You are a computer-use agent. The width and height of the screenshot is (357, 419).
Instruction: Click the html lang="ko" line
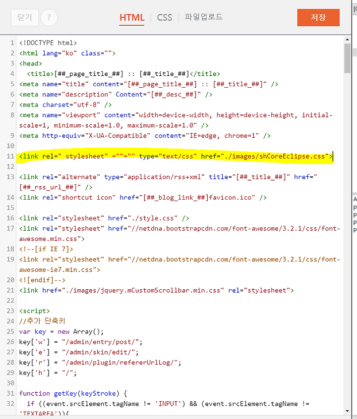tap(67, 53)
